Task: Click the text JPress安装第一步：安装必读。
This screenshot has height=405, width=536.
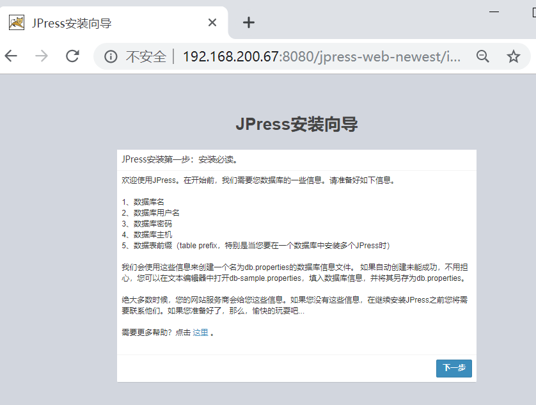Action: click(180, 159)
